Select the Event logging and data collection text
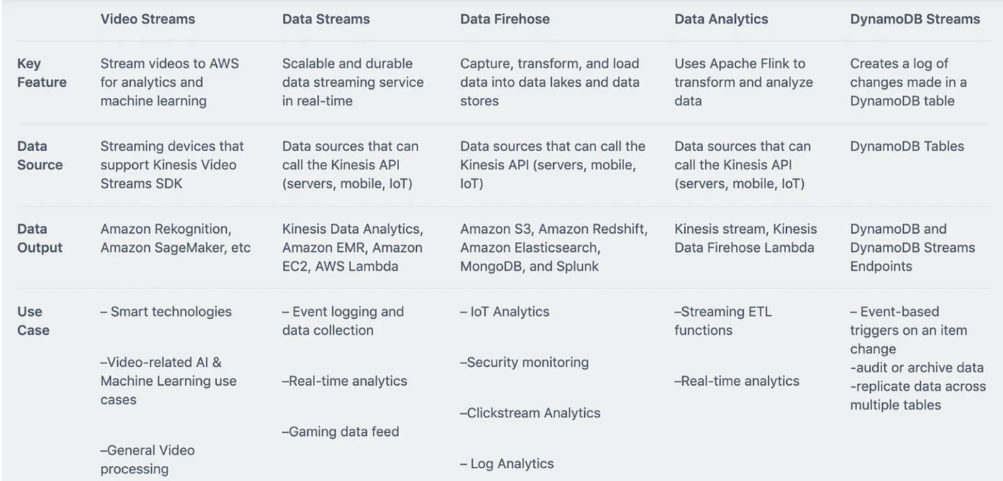 (x=343, y=321)
